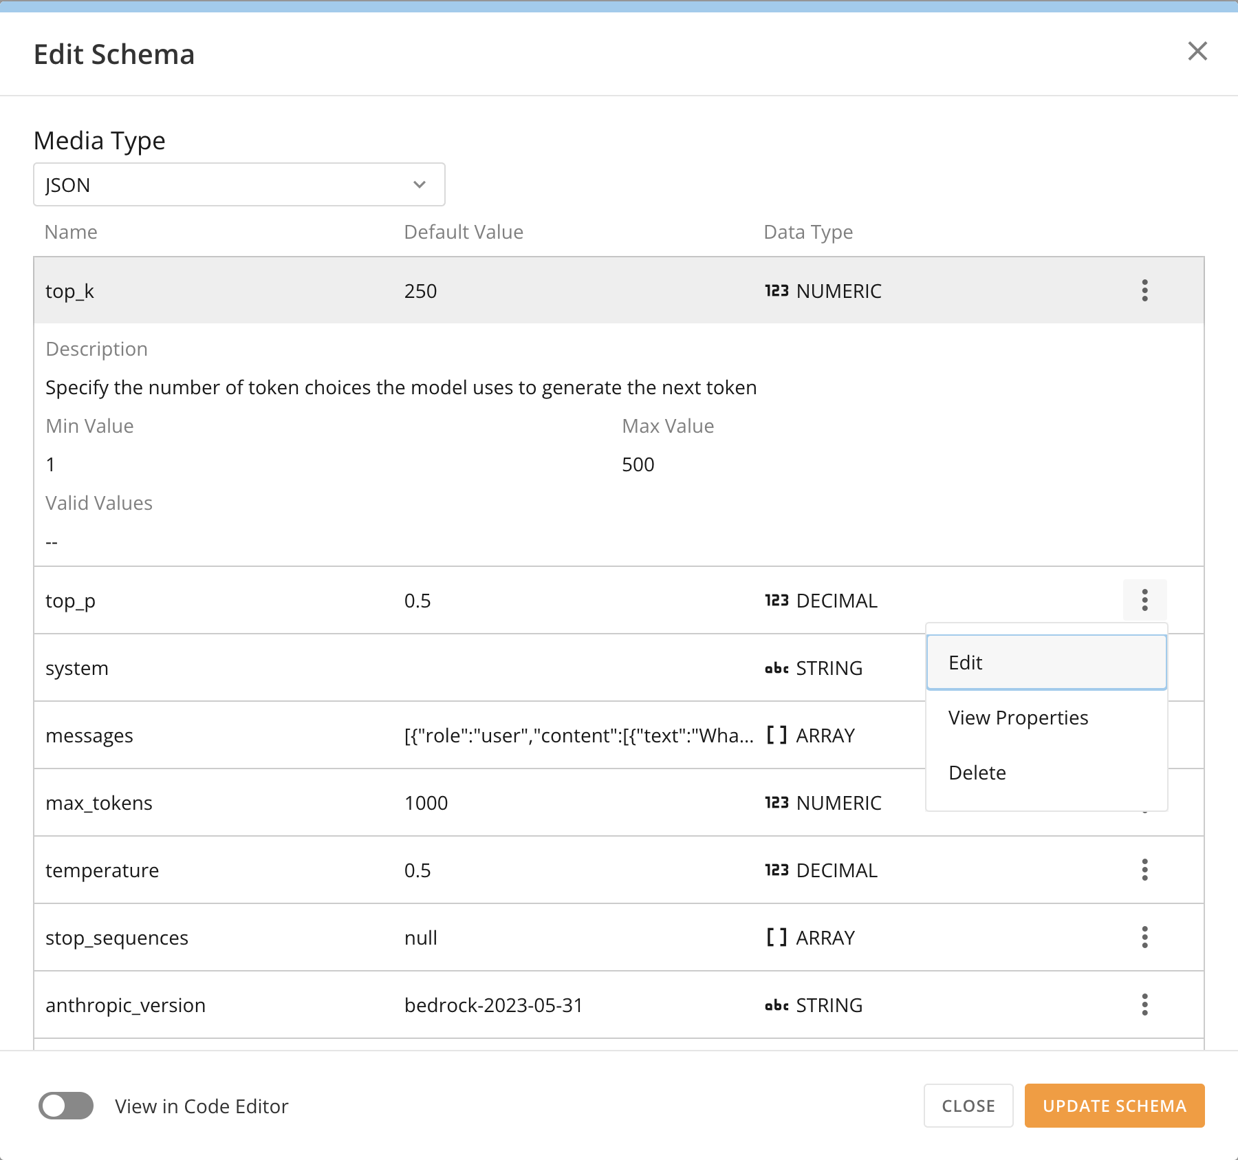Open temperature row three-dot menu
The height and width of the screenshot is (1160, 1238).
1144,870
